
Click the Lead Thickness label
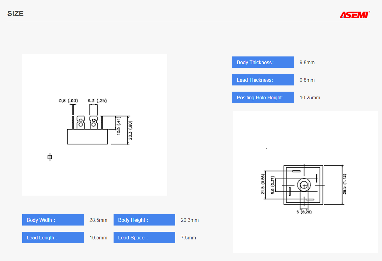click(x=263, y=80)
